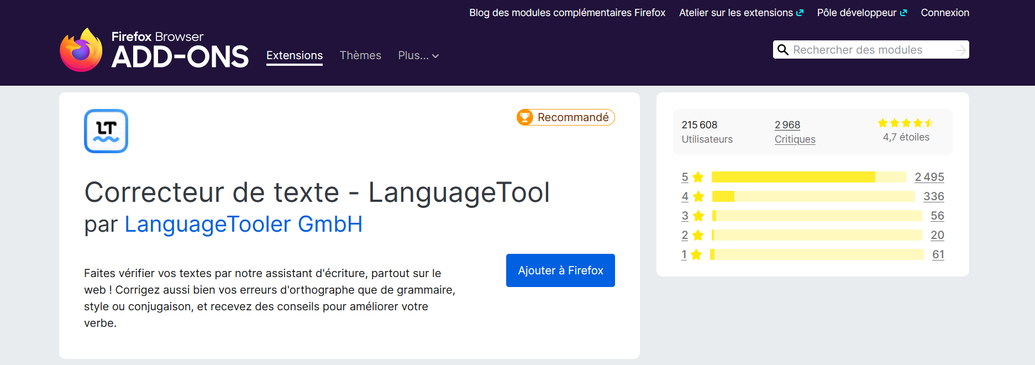Screen dimensions: 1035x365
Task: Click the 3-star rating bar
Action: 817,216
